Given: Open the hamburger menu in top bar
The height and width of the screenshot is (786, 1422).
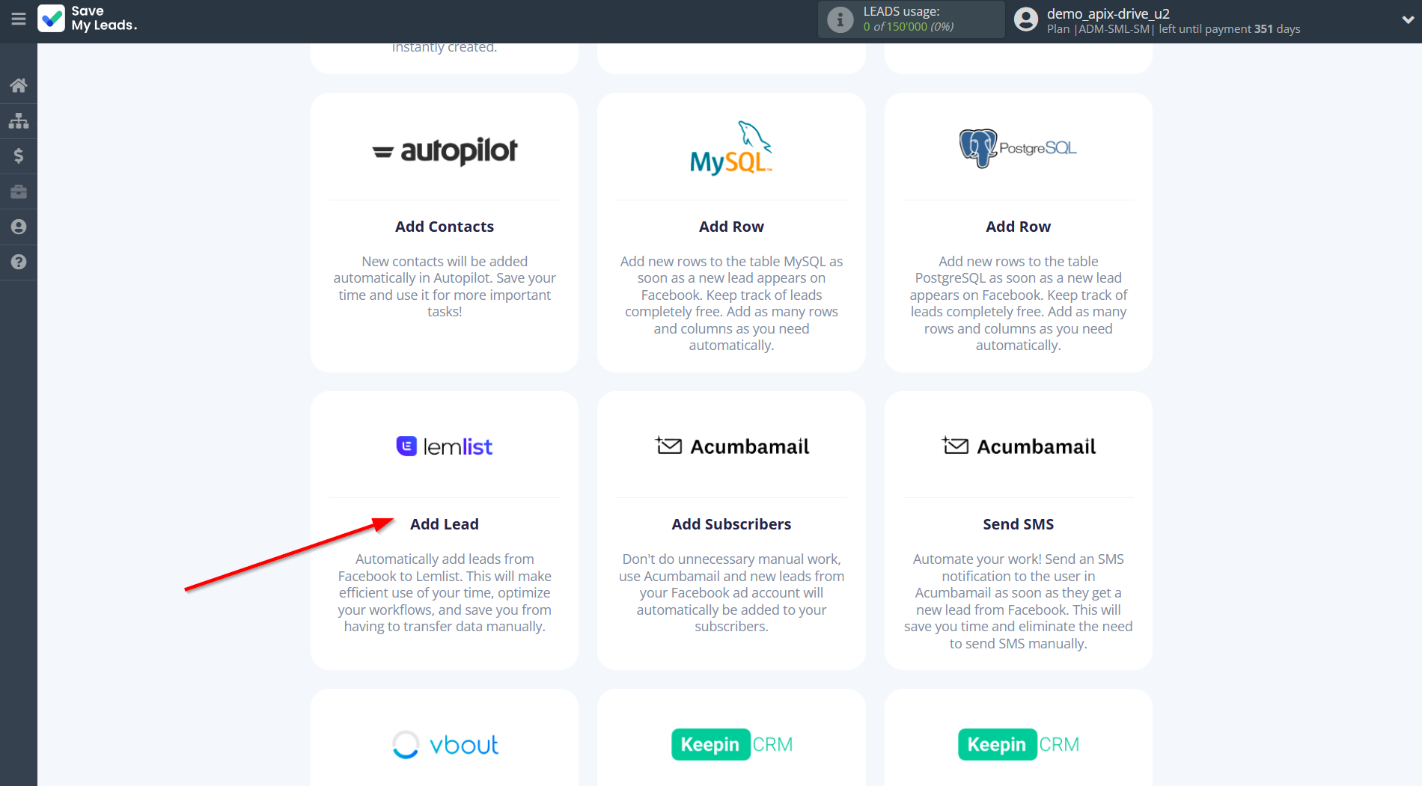Looking at the screenshot, I should (19, 19).
